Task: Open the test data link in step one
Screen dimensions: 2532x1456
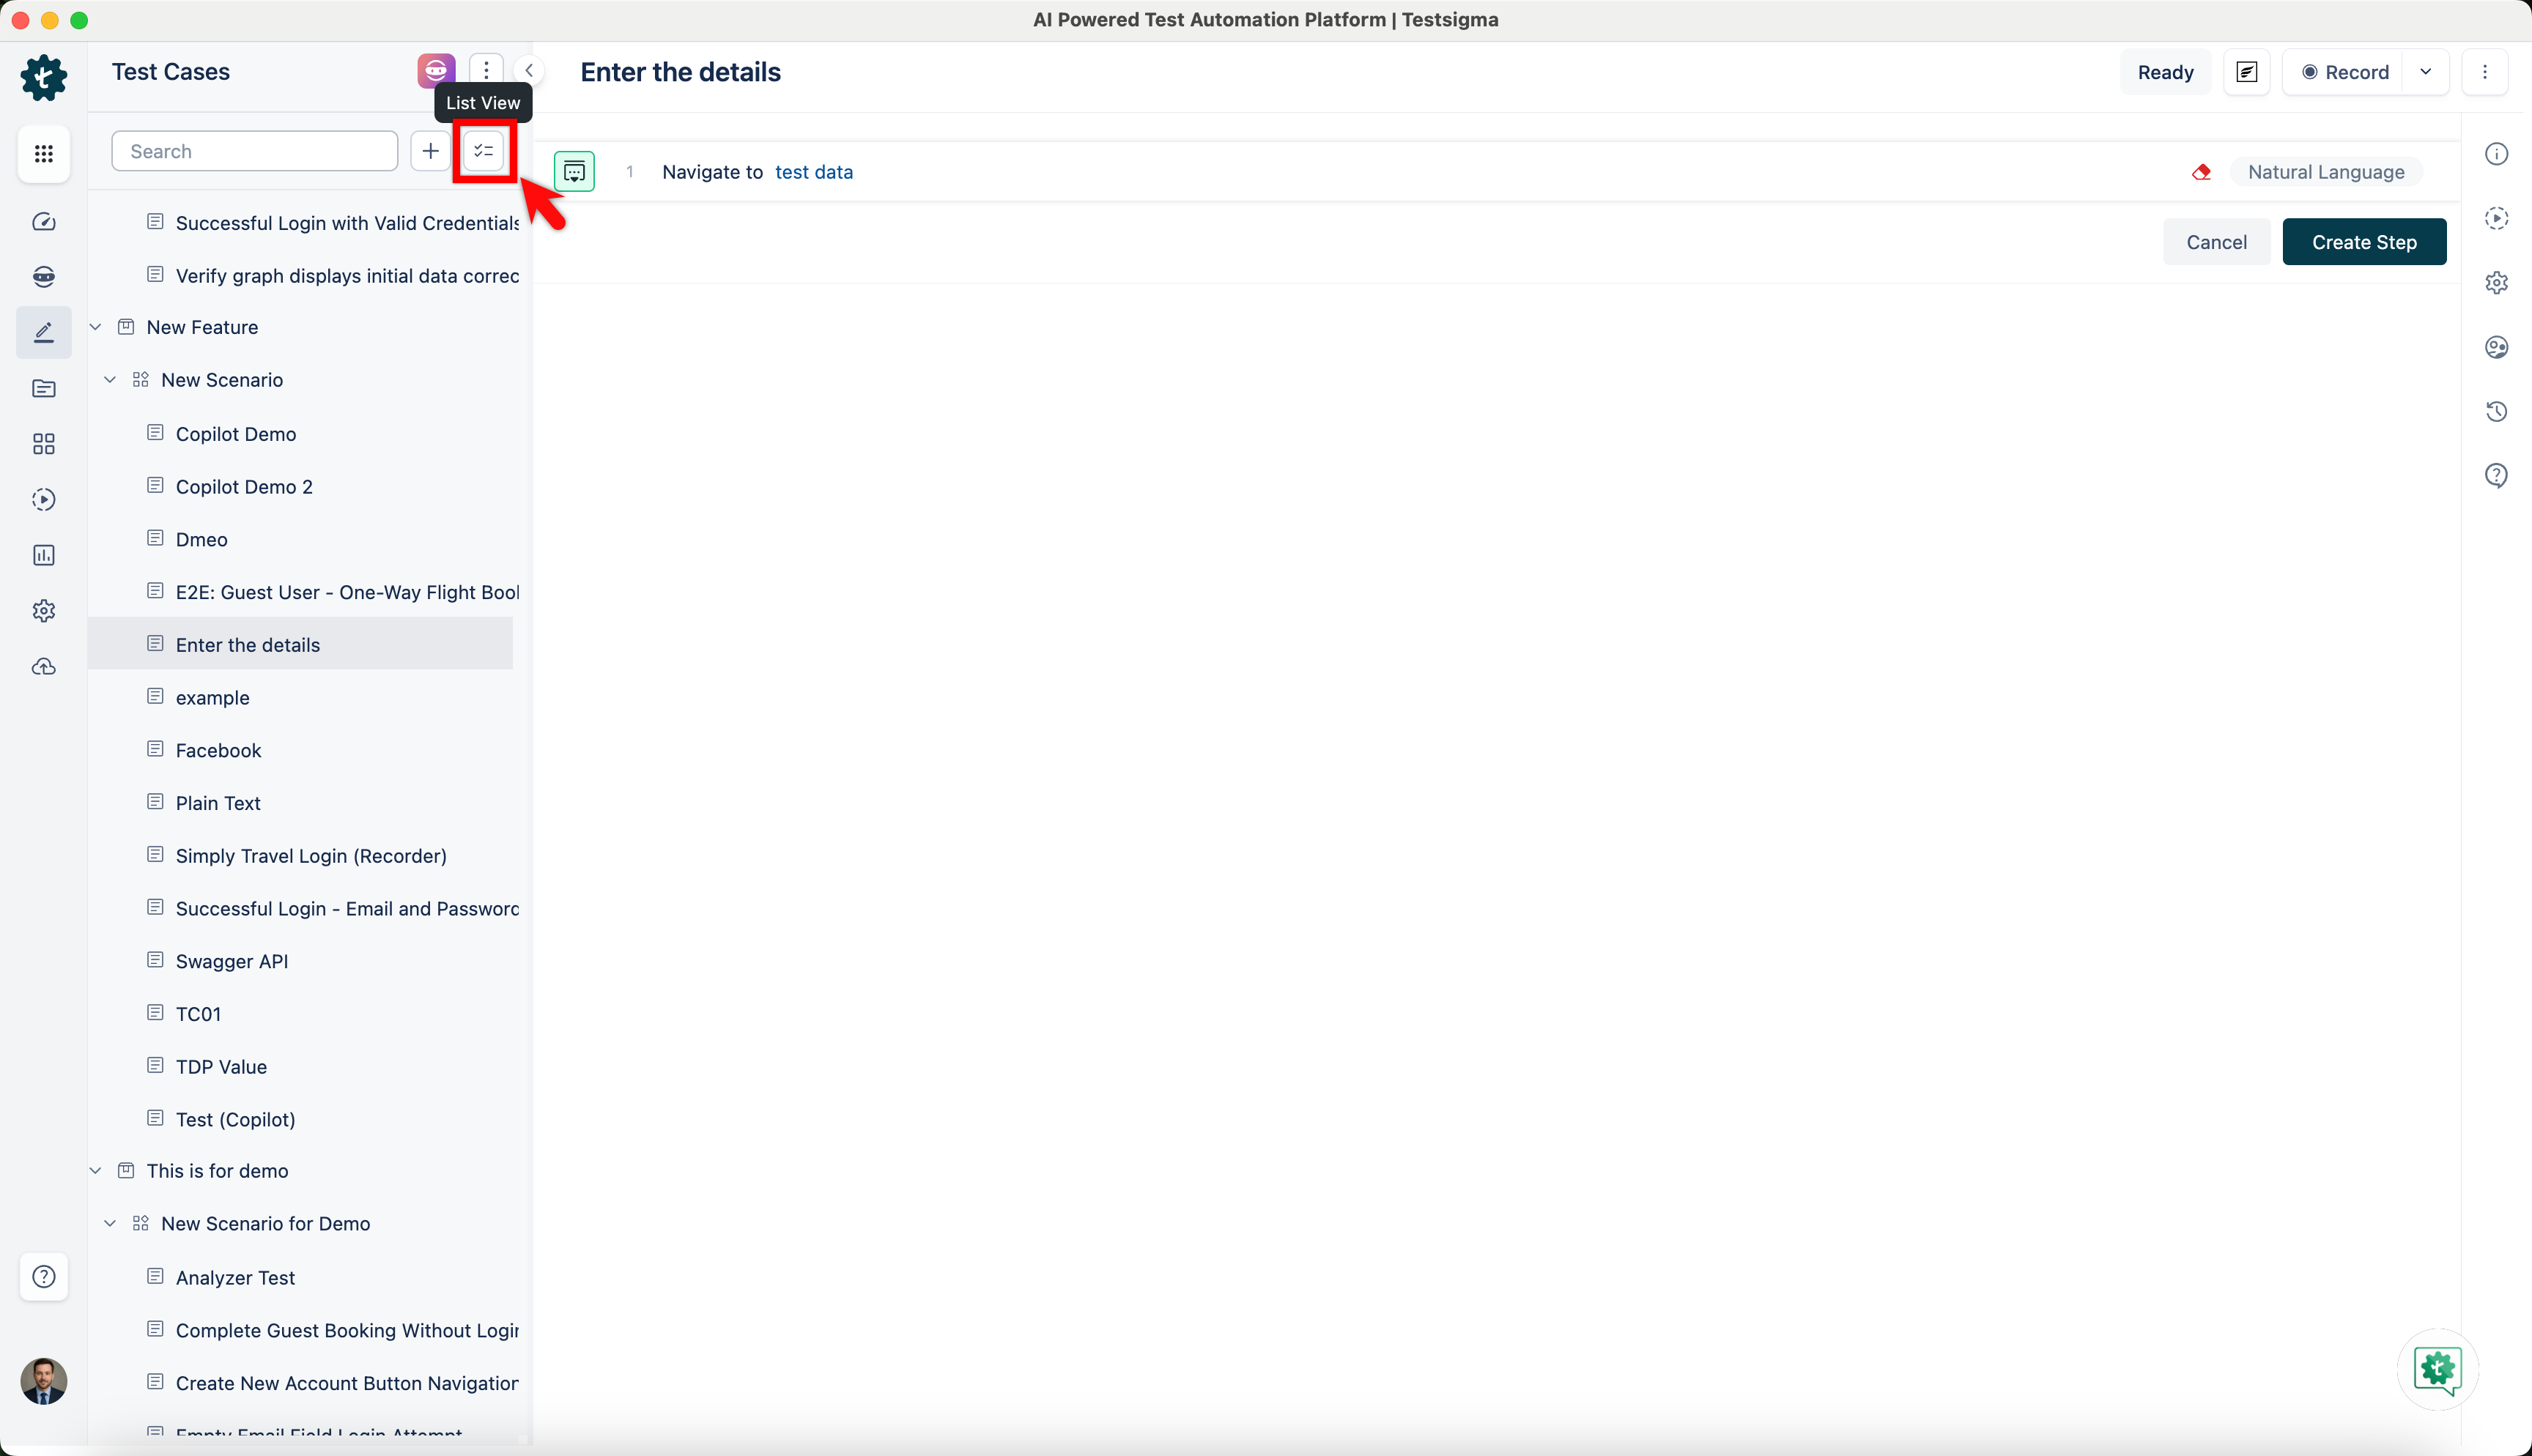Action: click(814, 171)
